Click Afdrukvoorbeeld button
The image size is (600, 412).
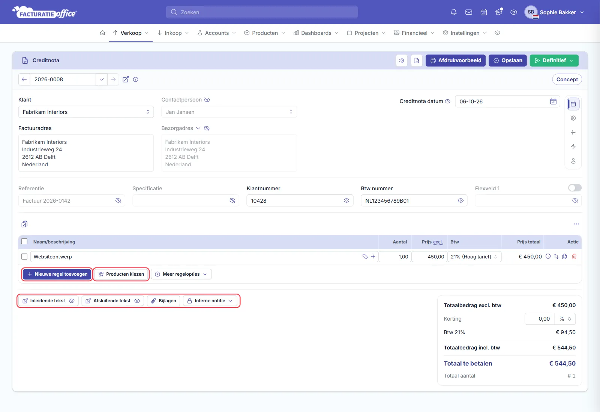coord(456,61)
